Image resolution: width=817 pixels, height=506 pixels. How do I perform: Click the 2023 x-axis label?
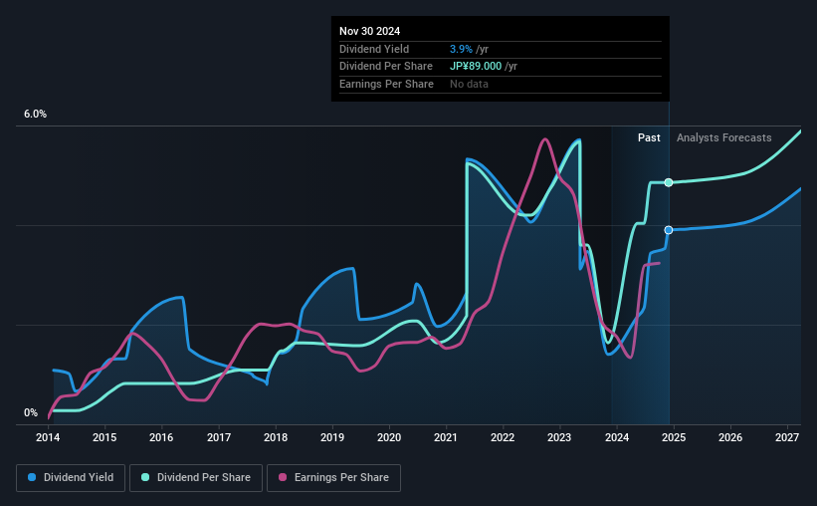coord(559,437)
